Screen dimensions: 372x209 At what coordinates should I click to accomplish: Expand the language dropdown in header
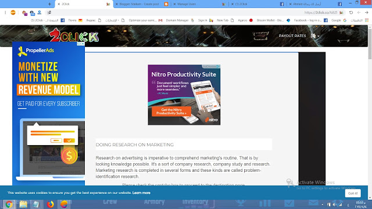coord(315,36)
